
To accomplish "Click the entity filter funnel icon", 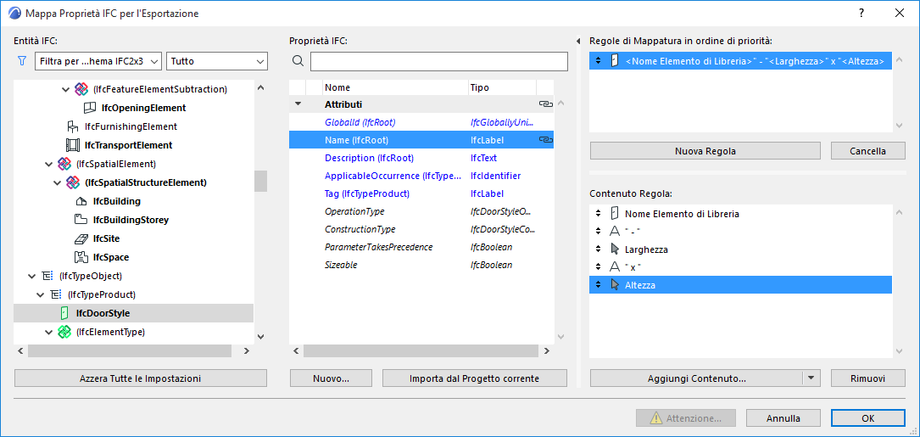I will click(22, 61).
